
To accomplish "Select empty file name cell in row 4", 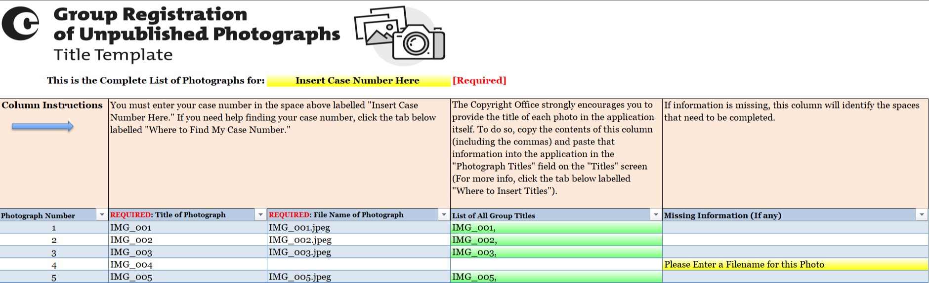I will coord(358,264).
